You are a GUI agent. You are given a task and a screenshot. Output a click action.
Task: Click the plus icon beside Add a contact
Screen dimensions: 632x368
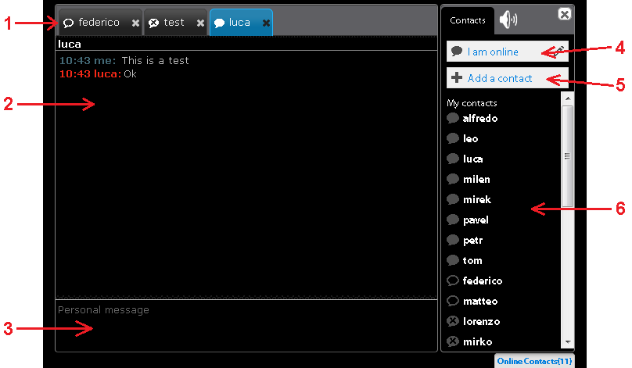457,78
